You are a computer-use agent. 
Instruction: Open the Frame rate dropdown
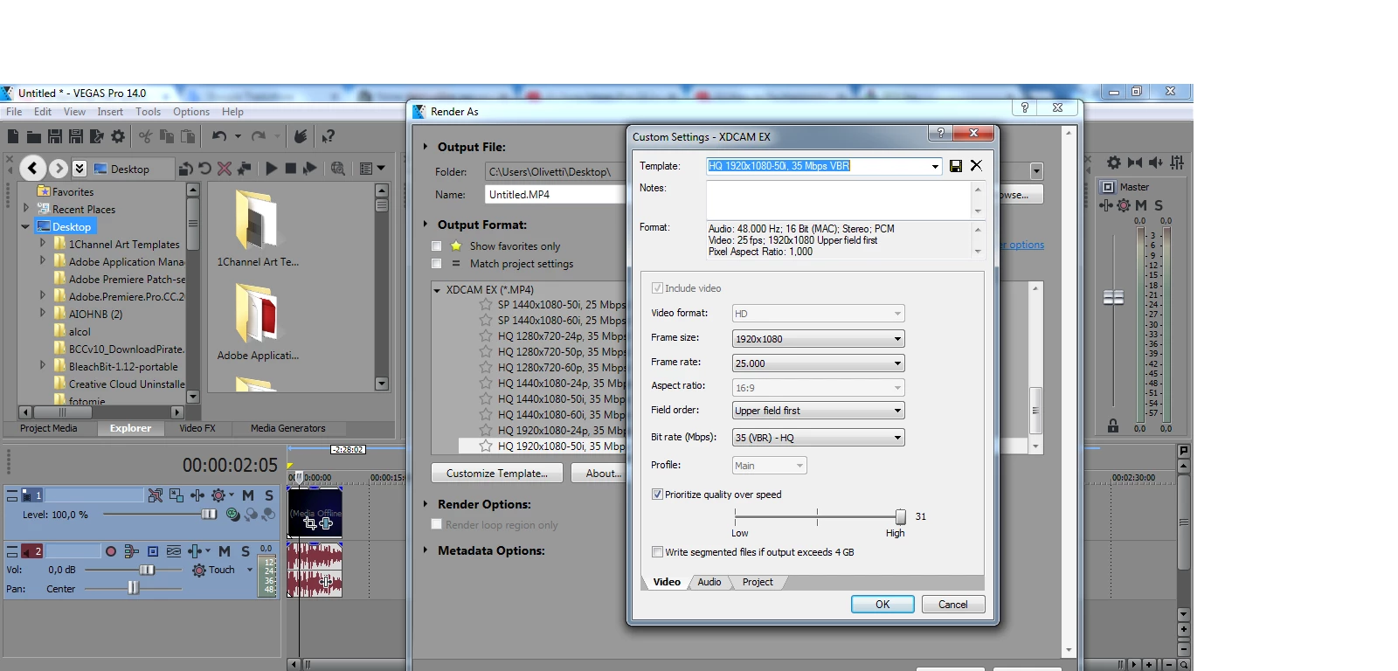pos(897,363)
